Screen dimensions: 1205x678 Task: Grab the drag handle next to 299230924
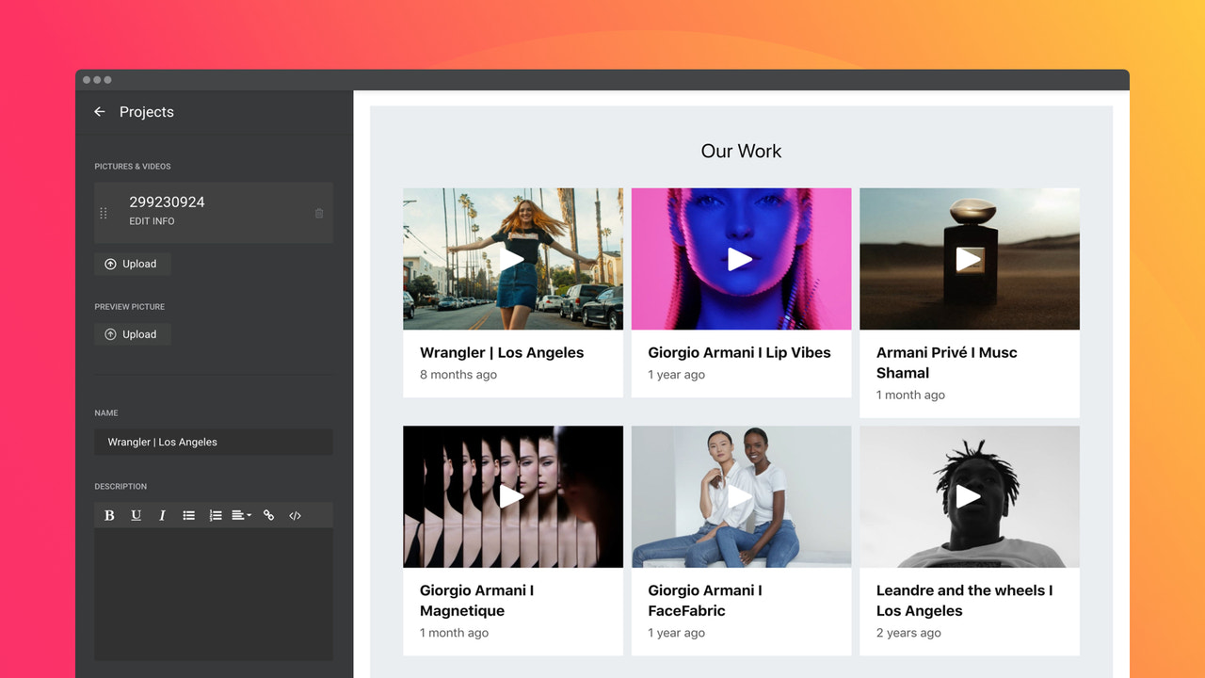tap(103, 213)
